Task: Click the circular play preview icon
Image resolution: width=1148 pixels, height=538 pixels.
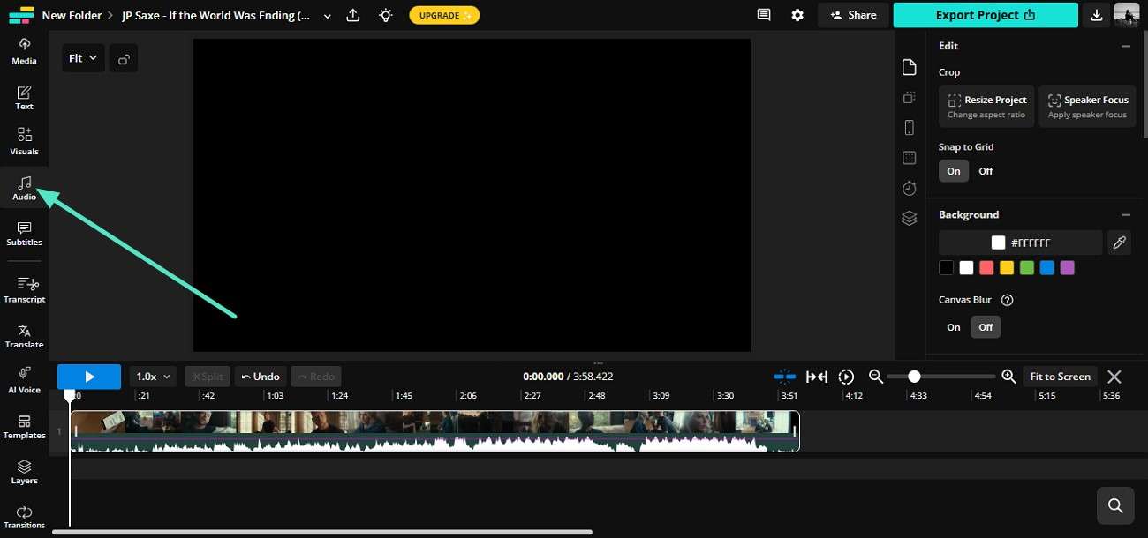Action: click(x=846, y=377)
